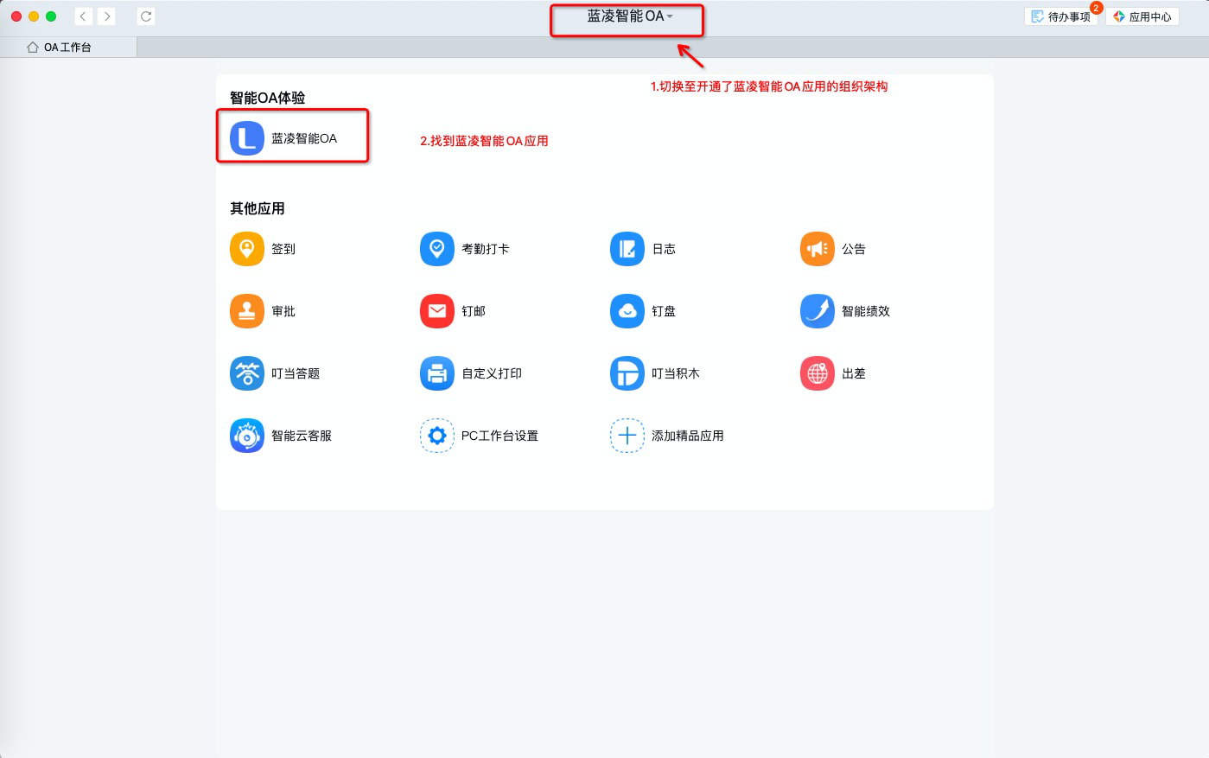Go back with the left arrow button

pyautogui.click(x=83, y=16)
